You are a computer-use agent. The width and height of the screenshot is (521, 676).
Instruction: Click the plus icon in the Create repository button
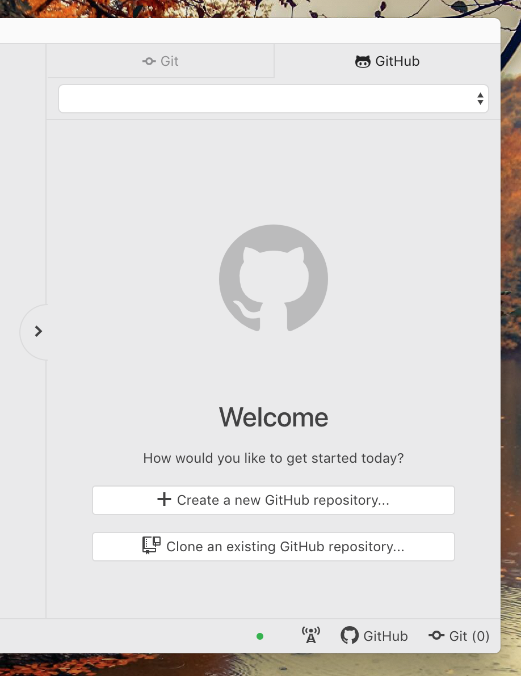[164, 499]
